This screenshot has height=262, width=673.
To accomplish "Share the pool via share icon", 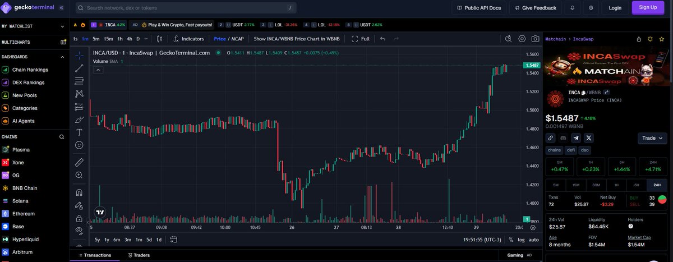I will tap(639, 39).
